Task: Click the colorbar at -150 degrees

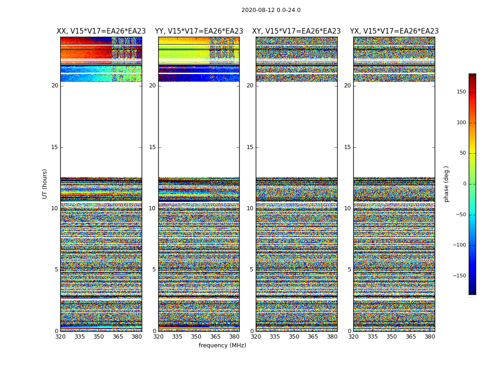Action: point(472,276)
